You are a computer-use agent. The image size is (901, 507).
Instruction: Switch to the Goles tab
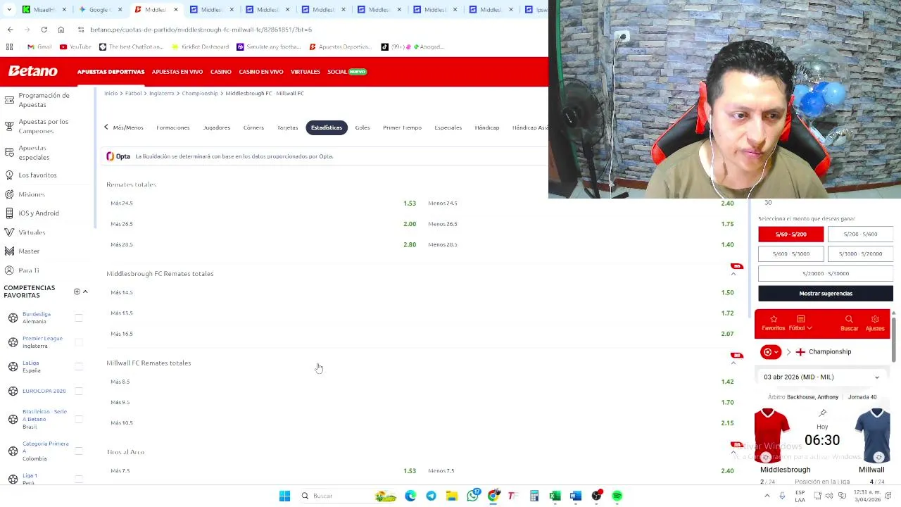[x=363, y=127]
